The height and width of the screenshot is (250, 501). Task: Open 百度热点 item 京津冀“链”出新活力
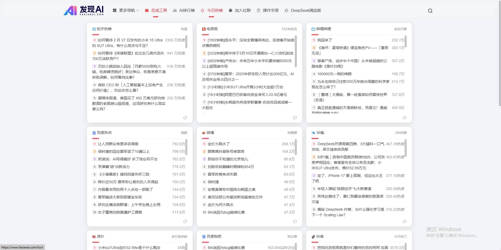click(114, 167)
